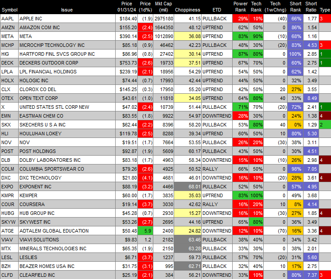Image resolution: width=331 pixels, height=279 pixels.
Task: Click ATGE tech change (70)
Action: tap(275, 231)
